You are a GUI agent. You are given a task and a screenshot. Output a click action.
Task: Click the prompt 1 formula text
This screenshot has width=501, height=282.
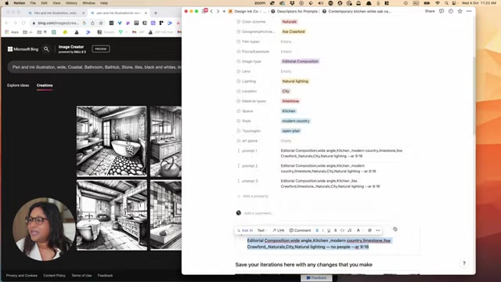coord(341,154)
